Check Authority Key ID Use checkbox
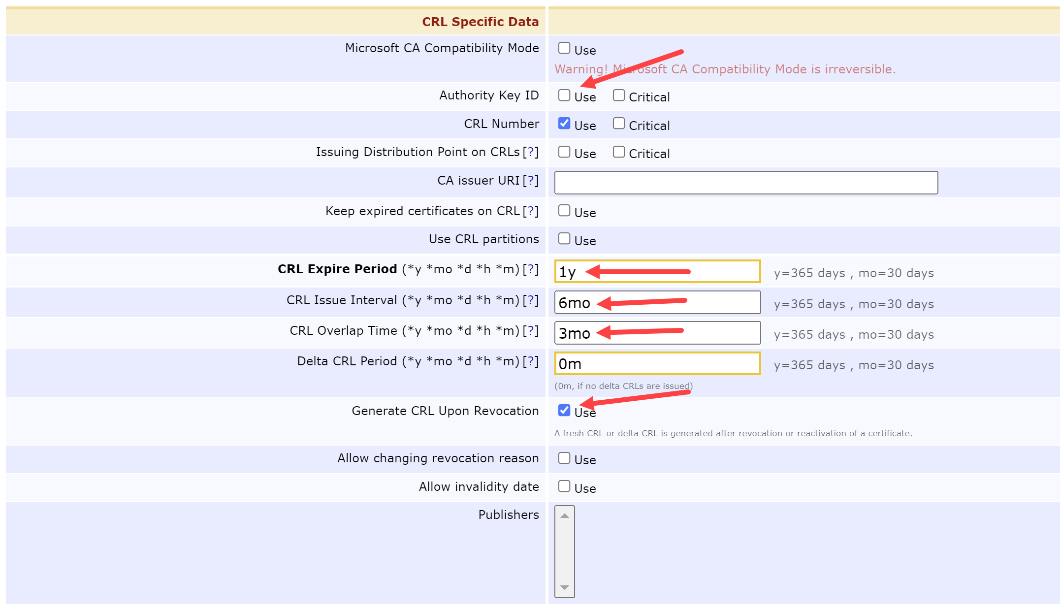The image size is (1060, 609). [564, 96]
